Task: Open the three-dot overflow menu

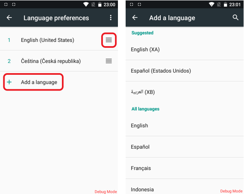Action: coord(111,18)
